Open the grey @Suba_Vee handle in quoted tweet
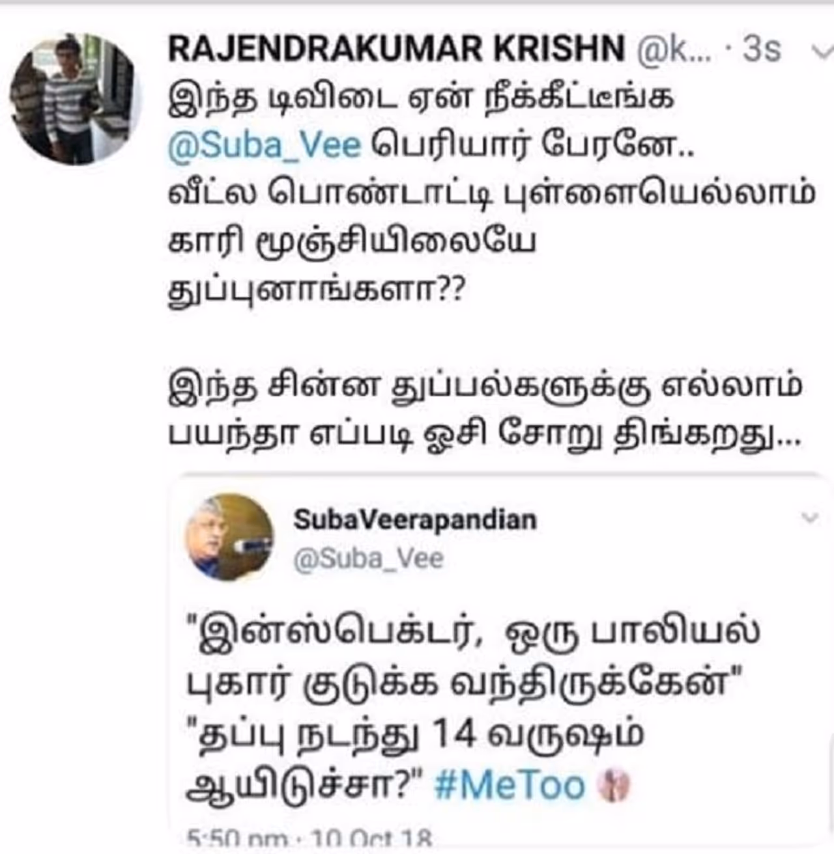This screenshot has width=834, height=854. click(x=368, y=558)
